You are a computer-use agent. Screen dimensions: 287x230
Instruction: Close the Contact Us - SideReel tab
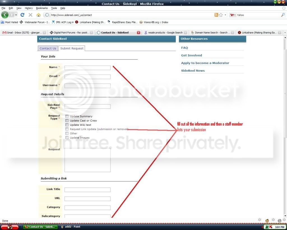pos(138,33)
